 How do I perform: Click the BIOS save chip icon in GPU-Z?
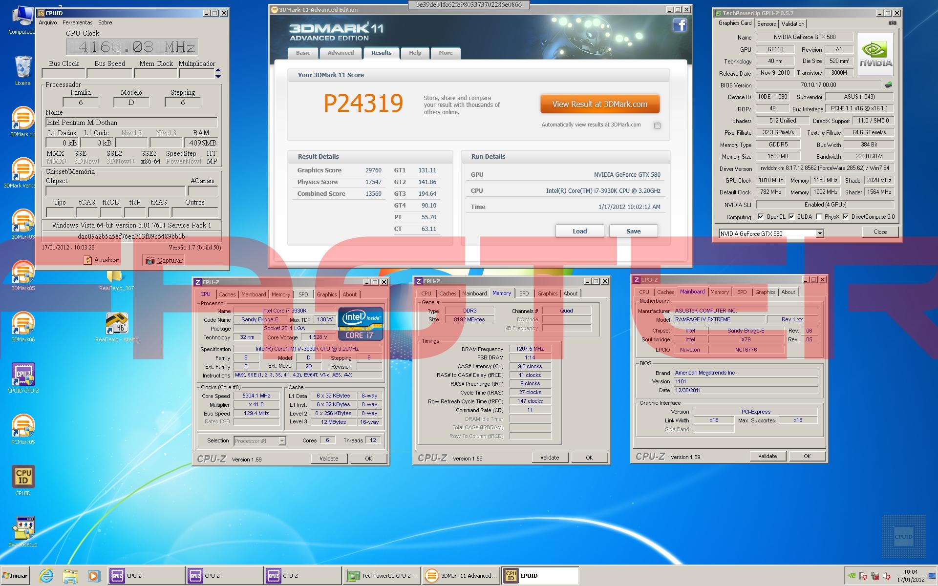889,85
